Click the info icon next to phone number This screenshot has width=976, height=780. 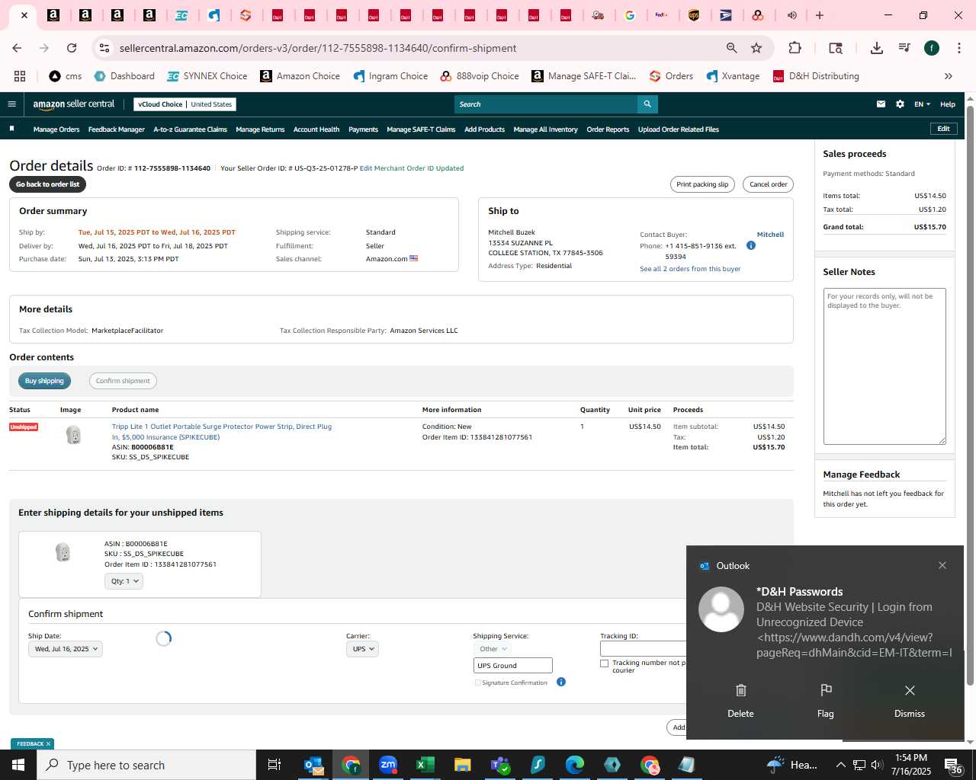[751, 245]
